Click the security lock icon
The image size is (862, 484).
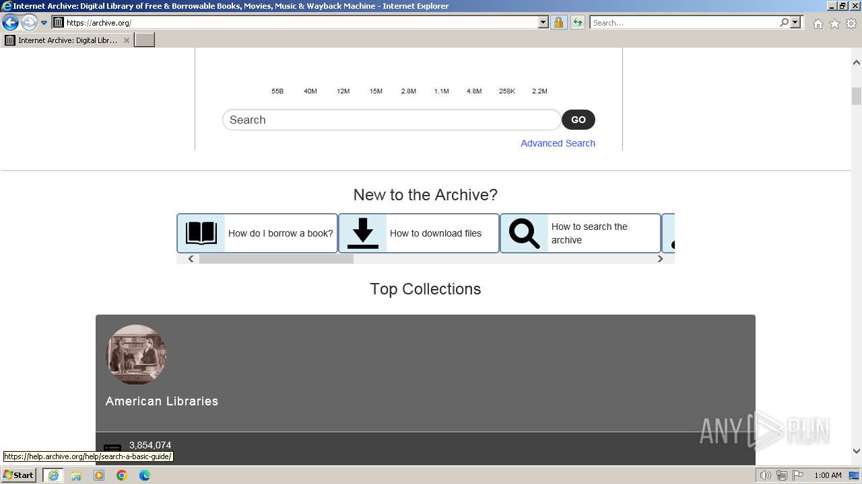click(x=558, y=23)
